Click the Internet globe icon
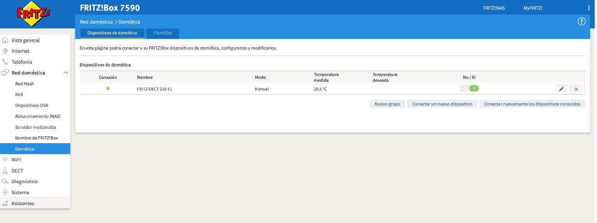The height and width of the screenshot is (223, 597). [5, 51]
